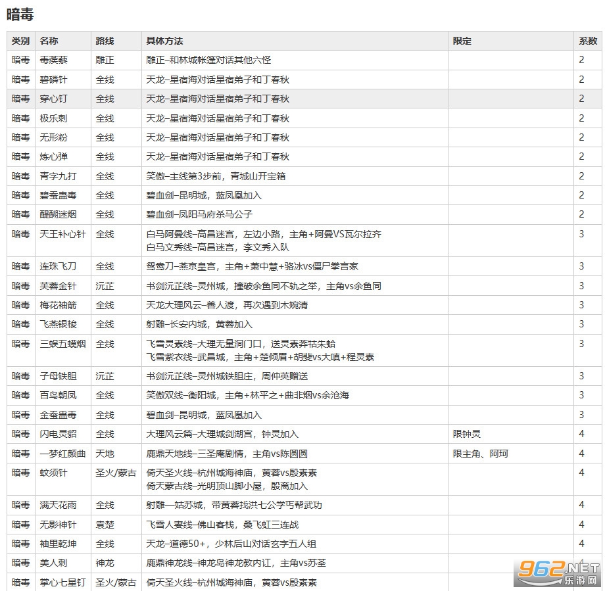Click 天龙大理风云-善人渡 method text
This screenshot has width=605, height=591.
tap(227, 305)
